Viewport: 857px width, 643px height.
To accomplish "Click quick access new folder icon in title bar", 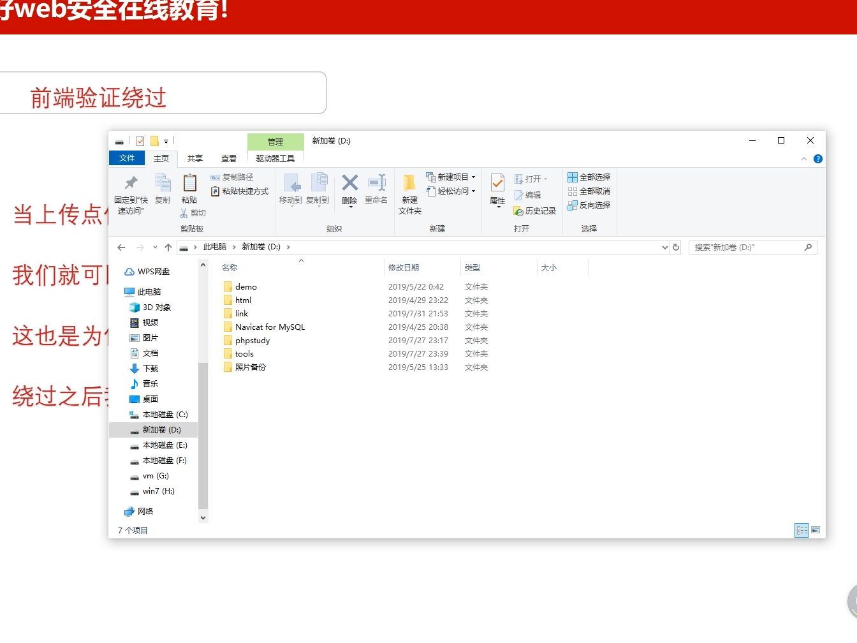I will pos(154,141).
